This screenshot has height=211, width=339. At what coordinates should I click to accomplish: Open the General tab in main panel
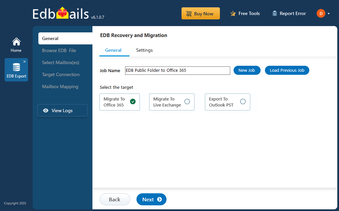[x=113, y=50]
